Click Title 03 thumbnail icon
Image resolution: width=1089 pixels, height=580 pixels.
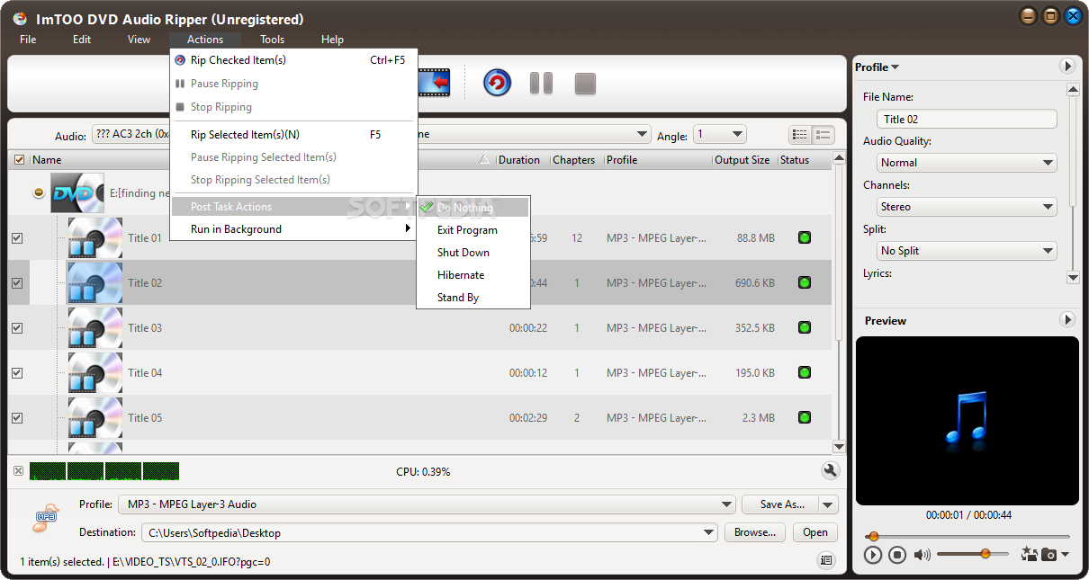(95, 328)
